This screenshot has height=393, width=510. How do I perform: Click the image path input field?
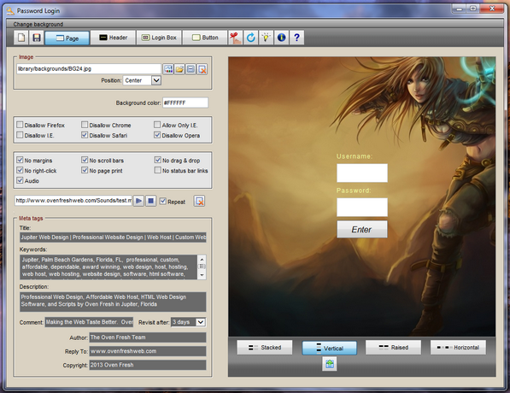coord(89,68)
